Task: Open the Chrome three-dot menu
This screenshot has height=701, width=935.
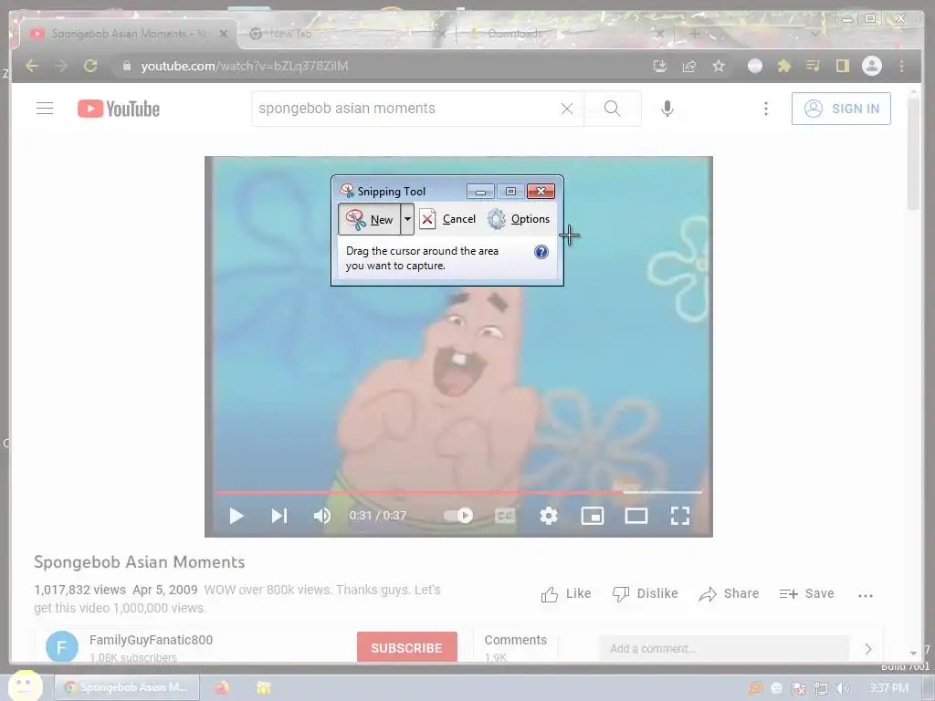Action: click(x=901, y=66)
